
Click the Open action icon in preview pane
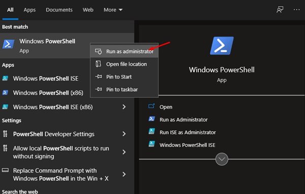[x=151, y=106]
